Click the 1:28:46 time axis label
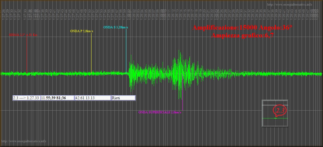 303,14
